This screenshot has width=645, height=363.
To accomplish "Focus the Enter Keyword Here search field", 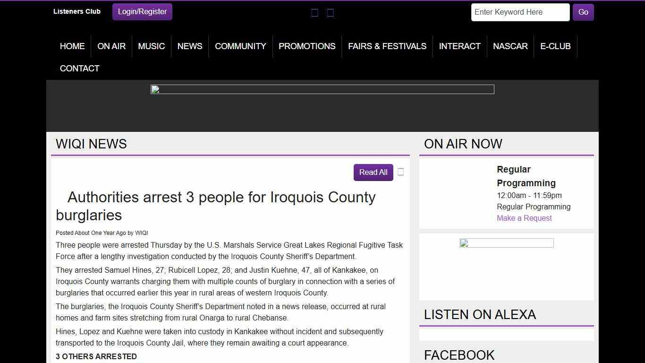I will 520,12.
